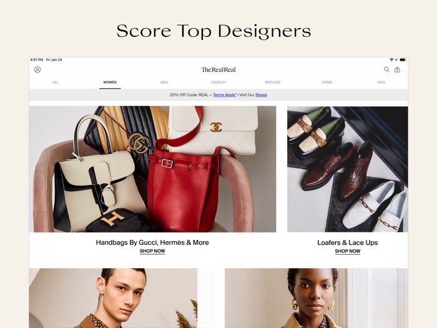Tap the male model photo
This screenshot has width=437, height=328.
(113, 298)
